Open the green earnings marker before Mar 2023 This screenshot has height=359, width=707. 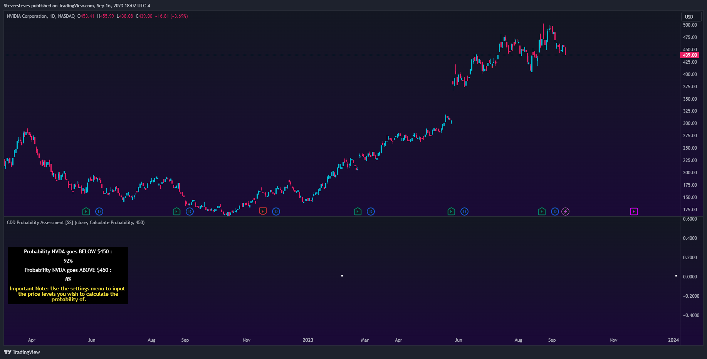point(358,211)
